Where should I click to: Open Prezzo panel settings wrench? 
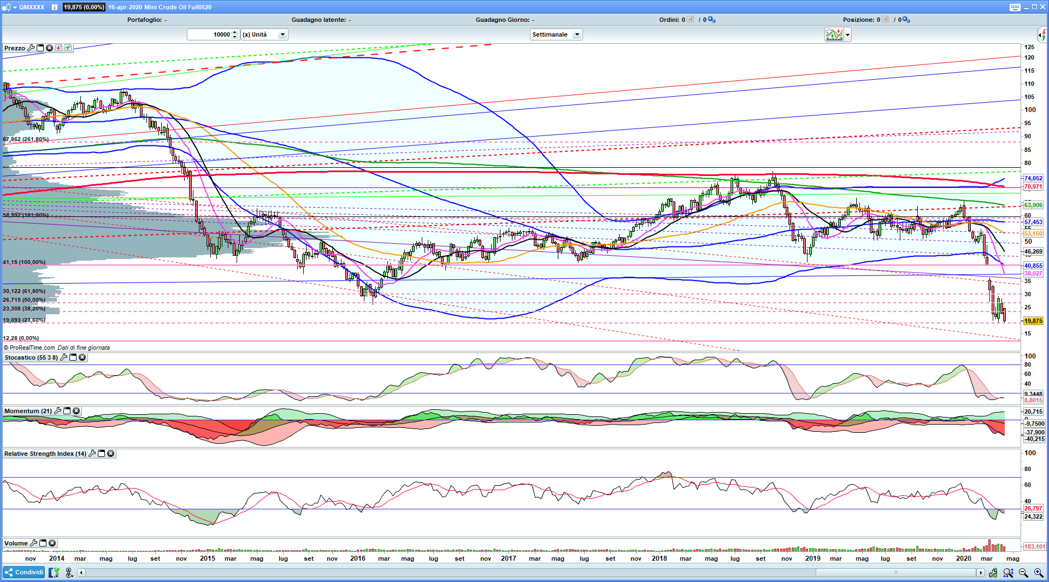(31, 48)
